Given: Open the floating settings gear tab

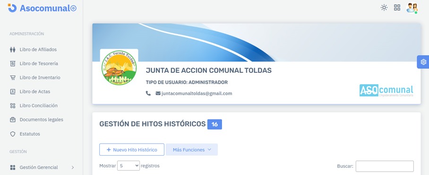Looking at the screenshot, I should pos(423,62).
